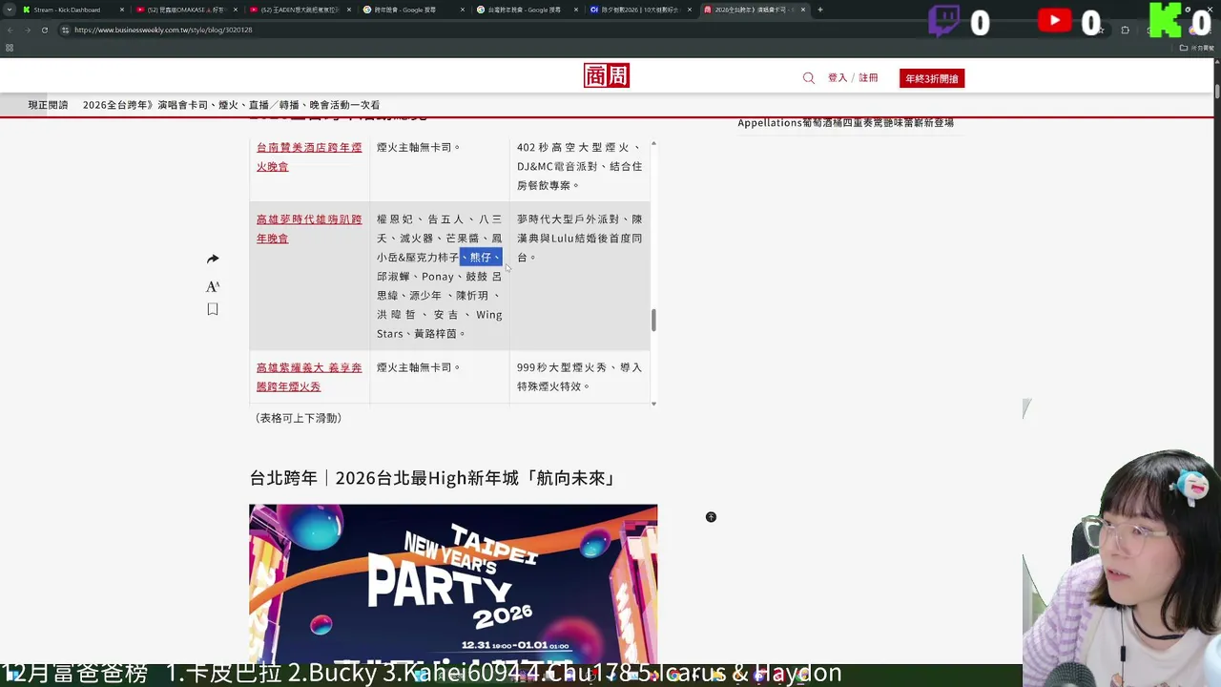Click 登入 login link

(x=838, y=78)
